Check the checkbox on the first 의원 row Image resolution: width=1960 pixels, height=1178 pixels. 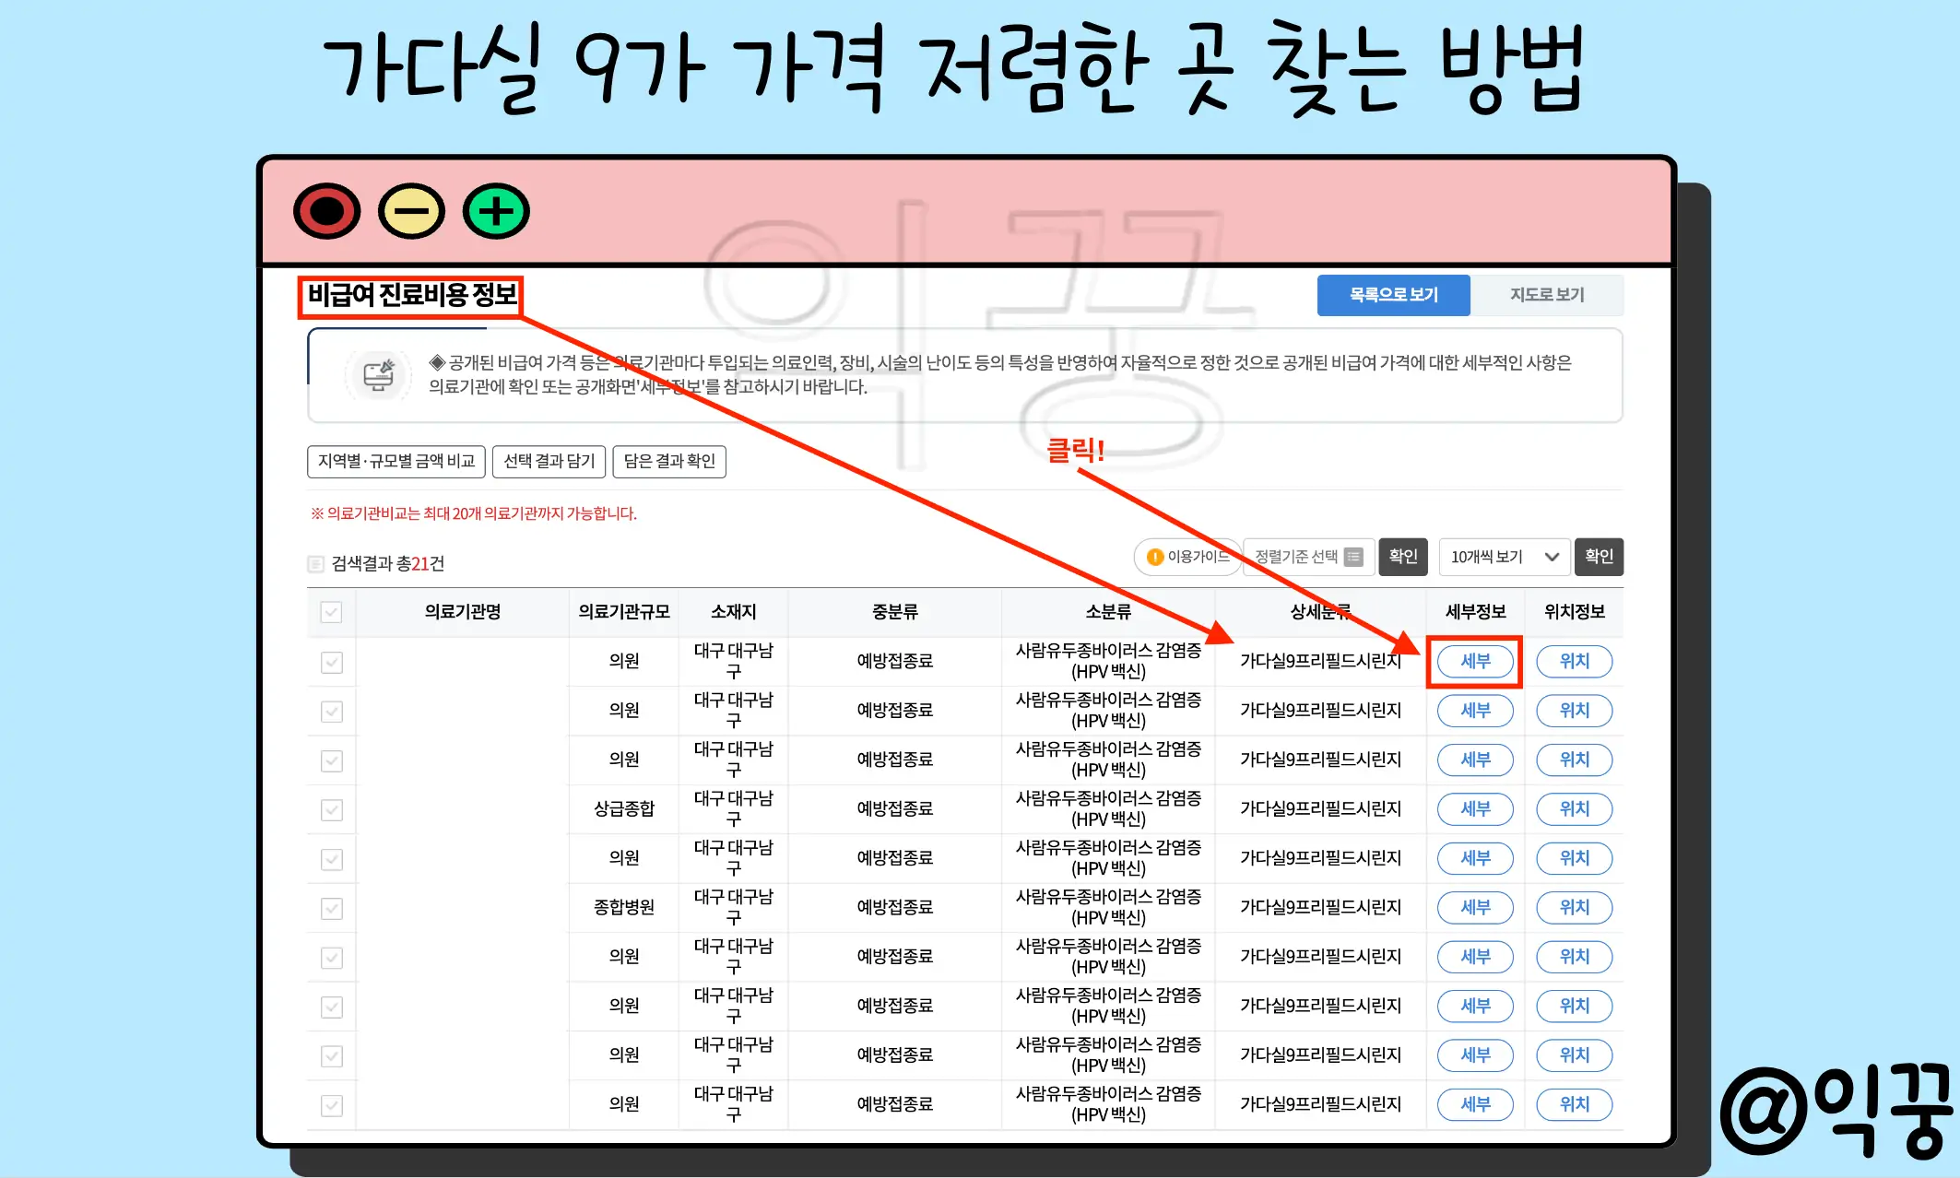coord(332,662)
